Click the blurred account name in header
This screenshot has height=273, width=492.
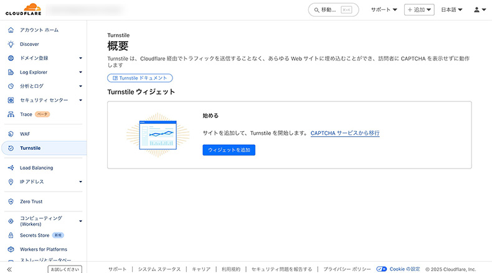tap(85, 10)
